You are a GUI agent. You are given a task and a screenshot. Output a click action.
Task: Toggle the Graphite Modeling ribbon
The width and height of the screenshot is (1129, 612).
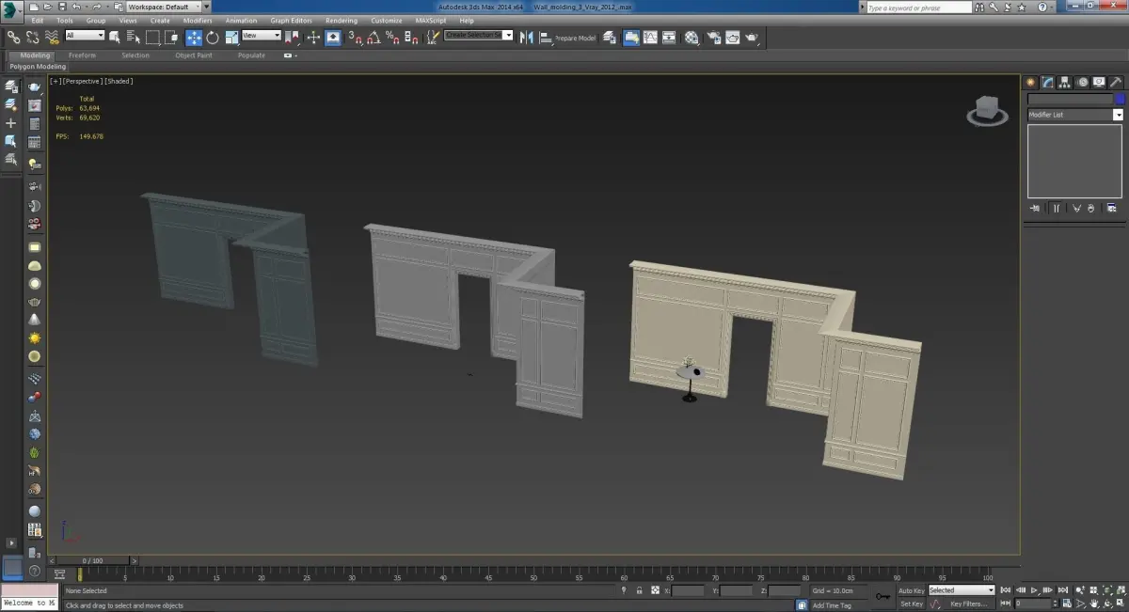[x=630, y=38]
